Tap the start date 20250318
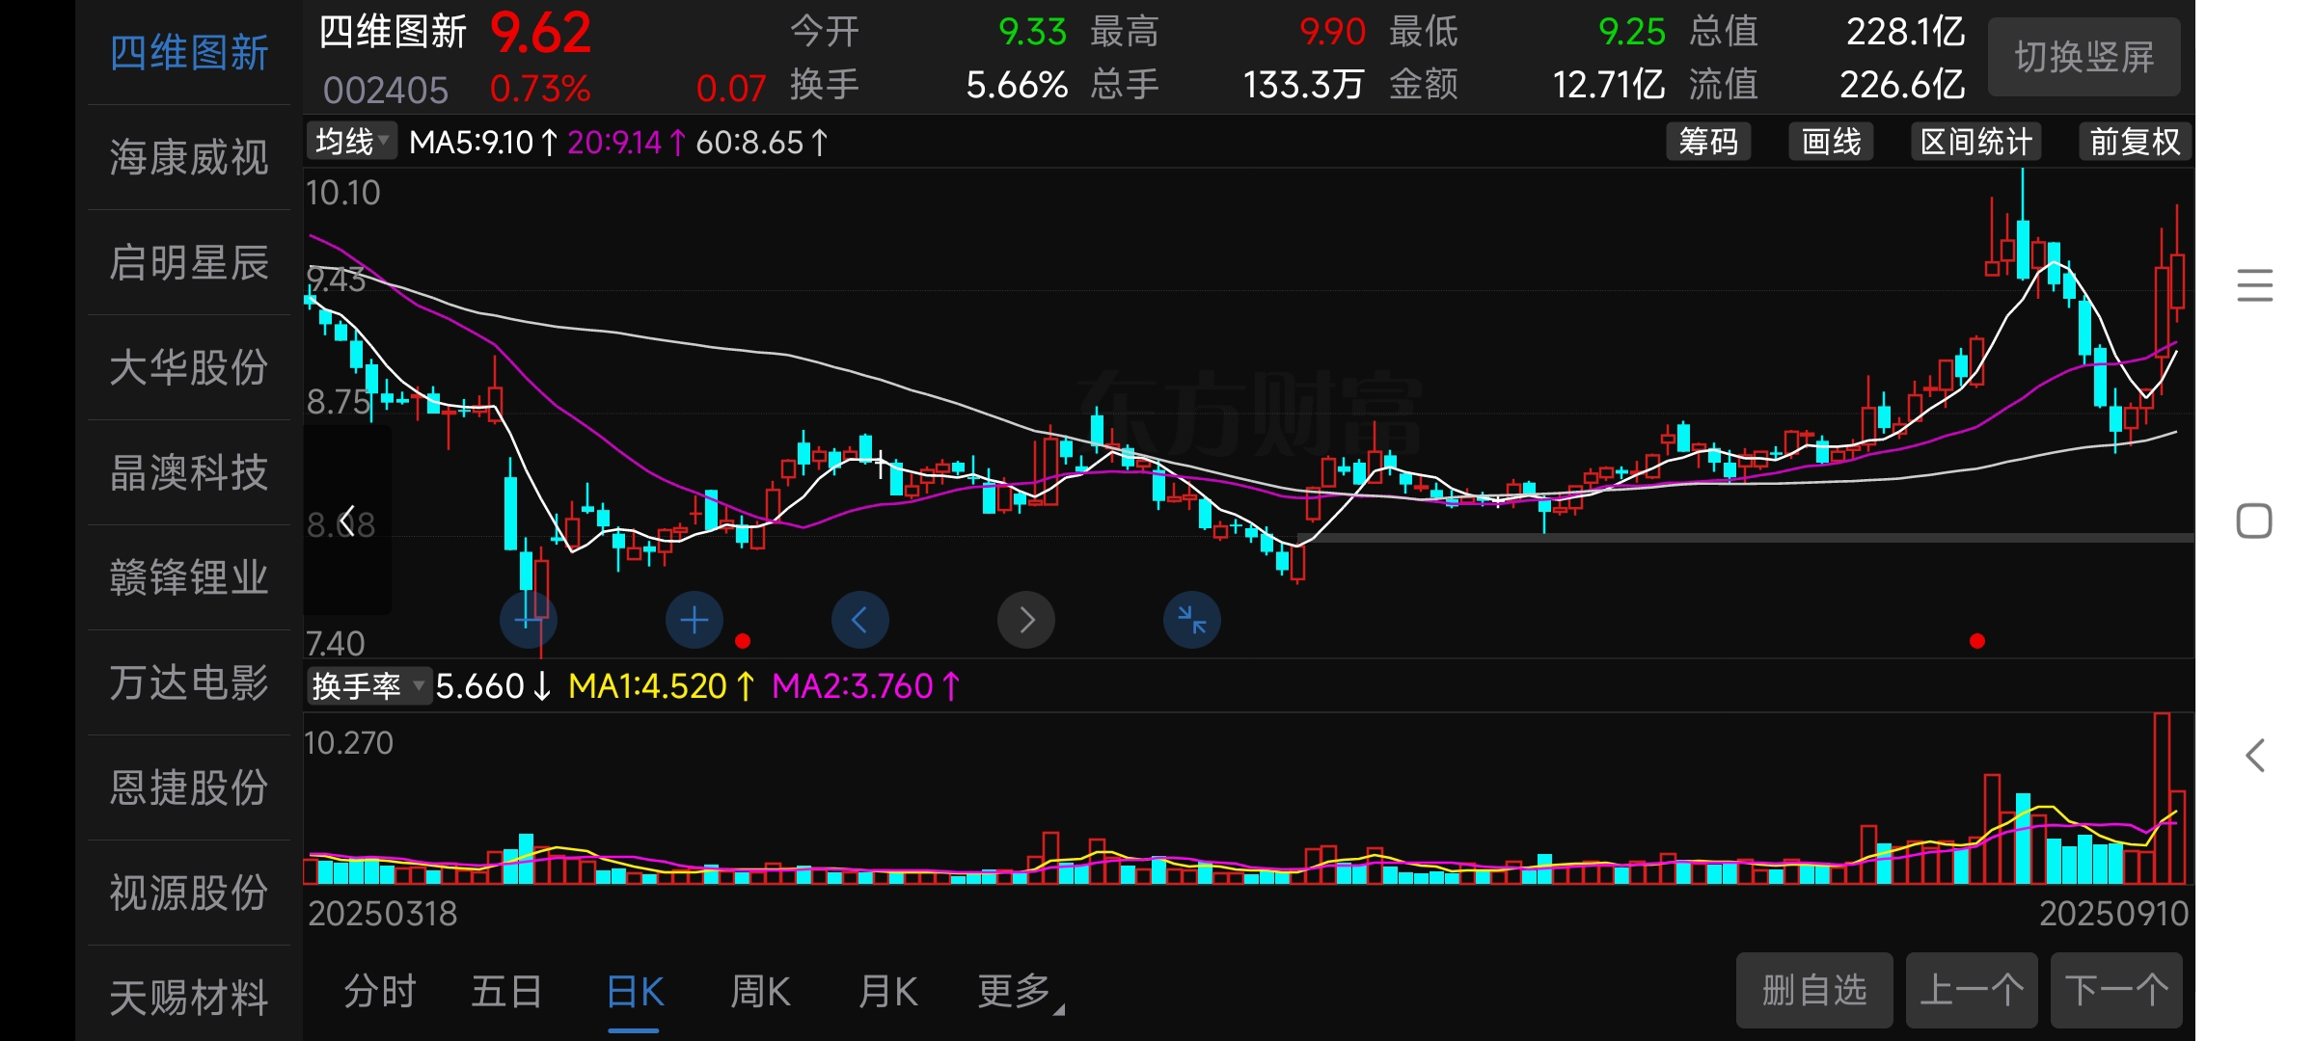Image resolution: width=2315 pixels, height=1041 pixels. click(382, 914)
